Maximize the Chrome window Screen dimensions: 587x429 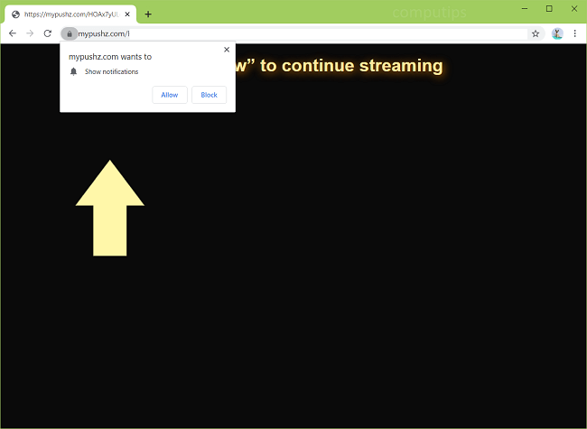click(x=549, y=8)
